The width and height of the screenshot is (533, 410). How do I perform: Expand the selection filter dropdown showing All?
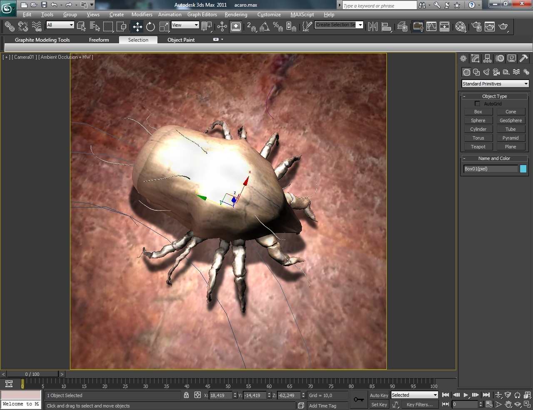(x=60, y=25)
